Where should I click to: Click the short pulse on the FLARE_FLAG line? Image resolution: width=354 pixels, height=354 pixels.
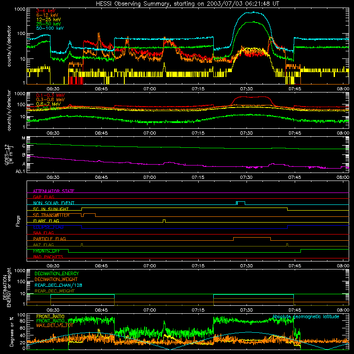pos(164,221)
